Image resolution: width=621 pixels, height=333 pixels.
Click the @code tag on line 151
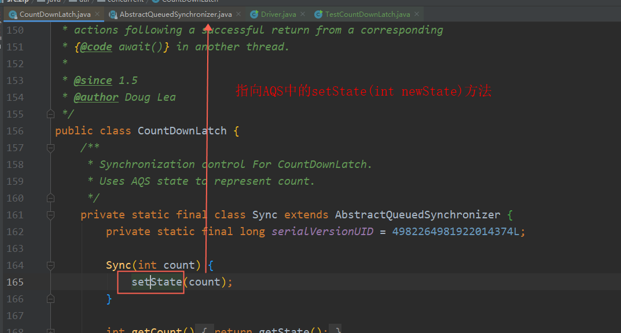tap(96, 47)
